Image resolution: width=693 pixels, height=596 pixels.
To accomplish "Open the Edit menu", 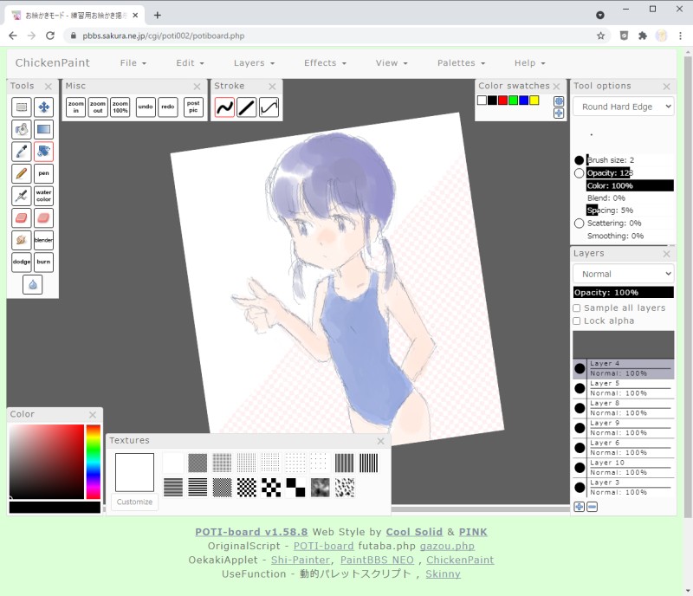I will 190,63.
